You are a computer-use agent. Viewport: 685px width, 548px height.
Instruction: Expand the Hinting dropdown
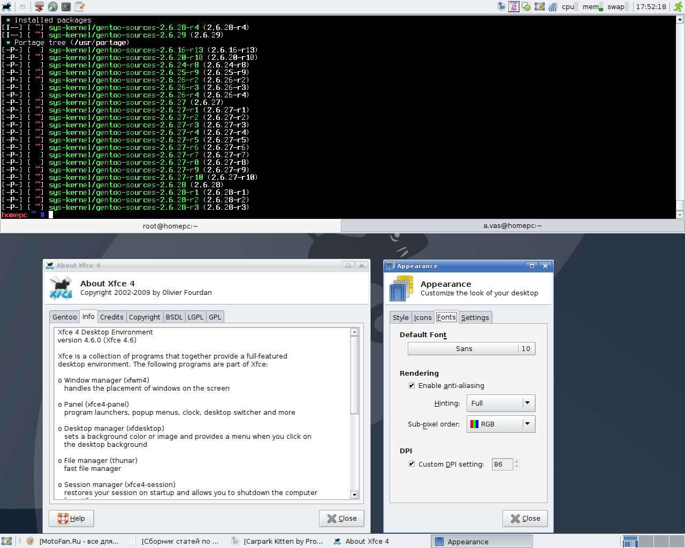pos(501,403)
